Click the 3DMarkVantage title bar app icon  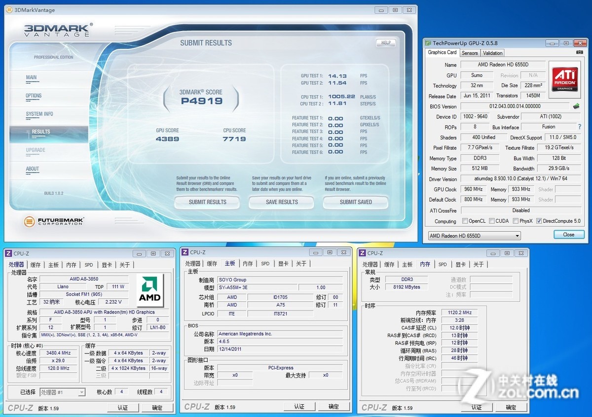[9, 10]
